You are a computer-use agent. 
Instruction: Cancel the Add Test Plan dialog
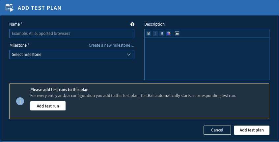point(217,130)
